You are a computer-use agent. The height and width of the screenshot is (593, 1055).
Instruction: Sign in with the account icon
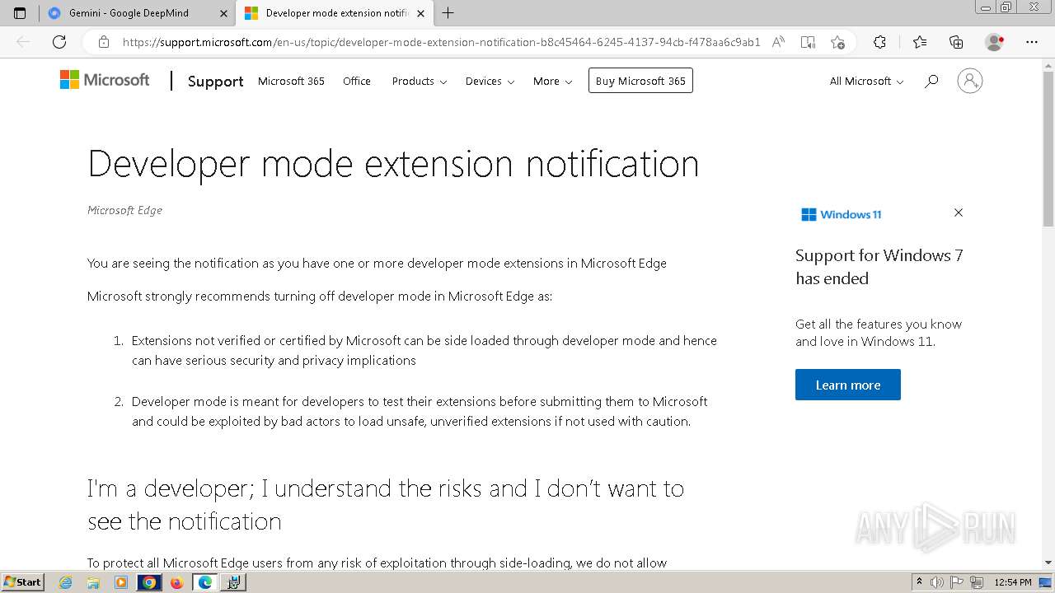pos(970,81)
